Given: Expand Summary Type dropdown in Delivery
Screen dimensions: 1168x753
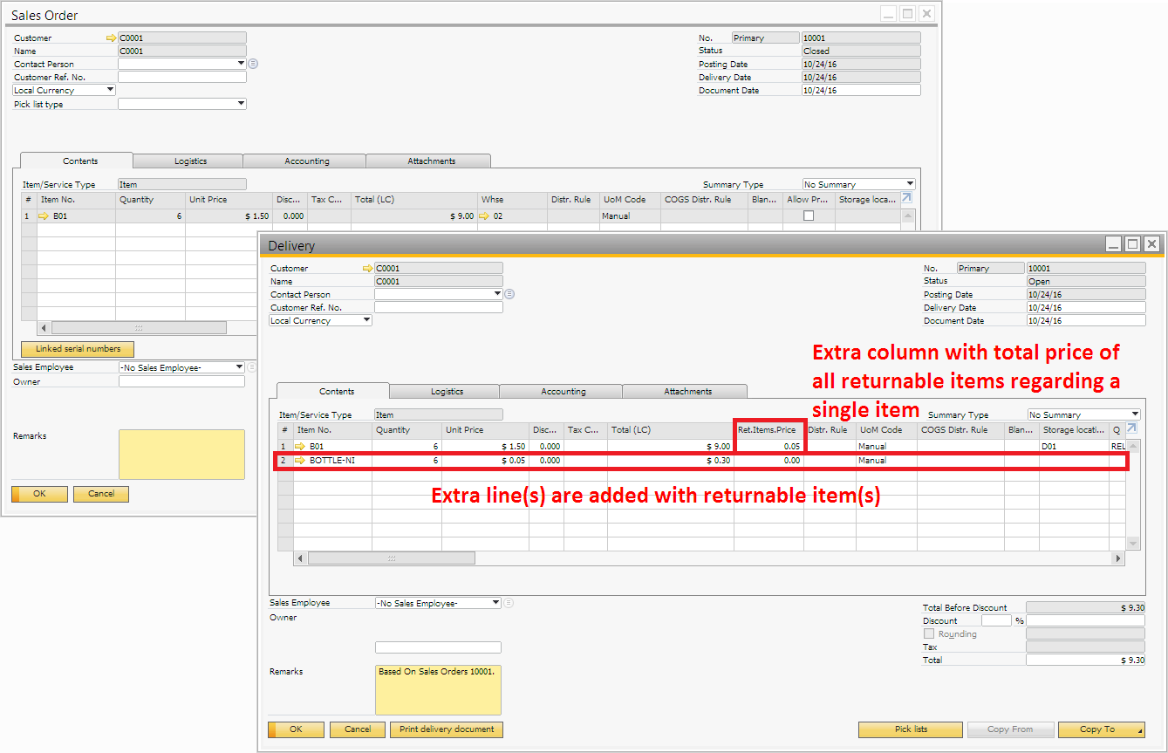Looking at the screenshot, I should pyautogui.click(x=1135, y=414).
